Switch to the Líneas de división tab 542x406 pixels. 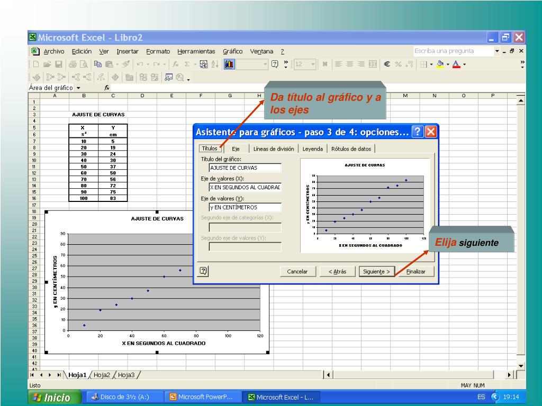coord(274,149)
